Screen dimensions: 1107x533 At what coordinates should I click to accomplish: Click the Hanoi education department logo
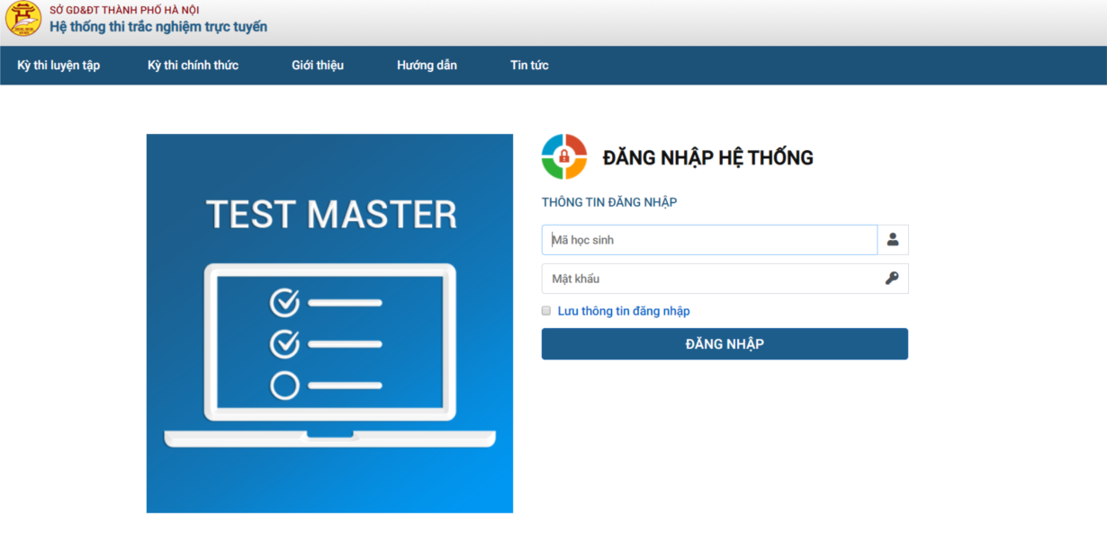tap(23, 19)
